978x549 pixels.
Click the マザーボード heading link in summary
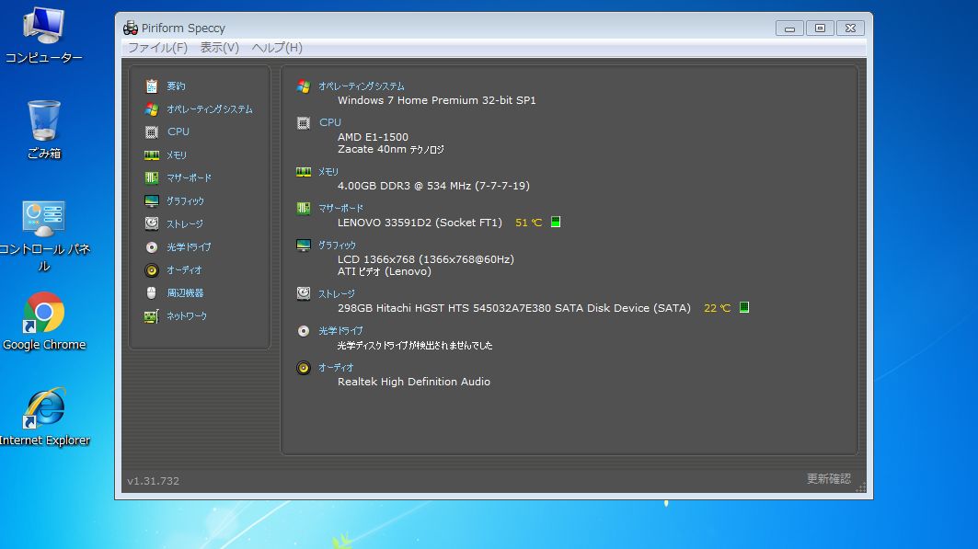point(340,208)
